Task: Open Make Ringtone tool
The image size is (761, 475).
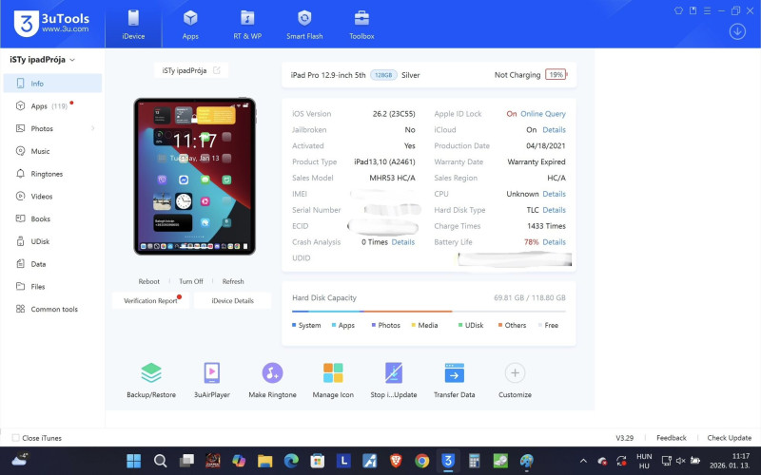Action: (x=272, y=381)
